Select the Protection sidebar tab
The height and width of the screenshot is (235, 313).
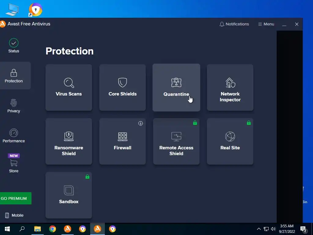pos(13,76)
